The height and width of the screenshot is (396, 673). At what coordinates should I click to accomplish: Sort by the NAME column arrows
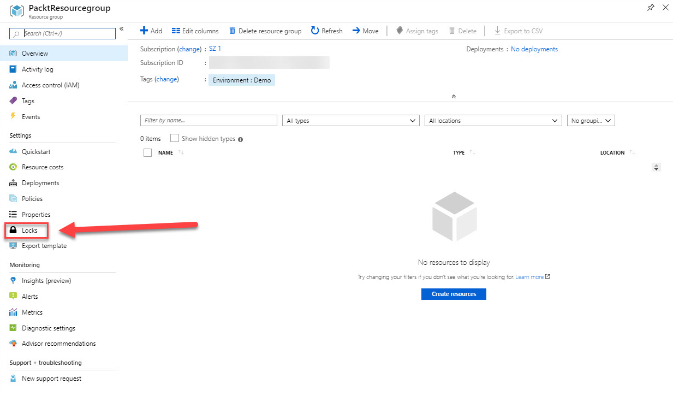pos(181,153)
